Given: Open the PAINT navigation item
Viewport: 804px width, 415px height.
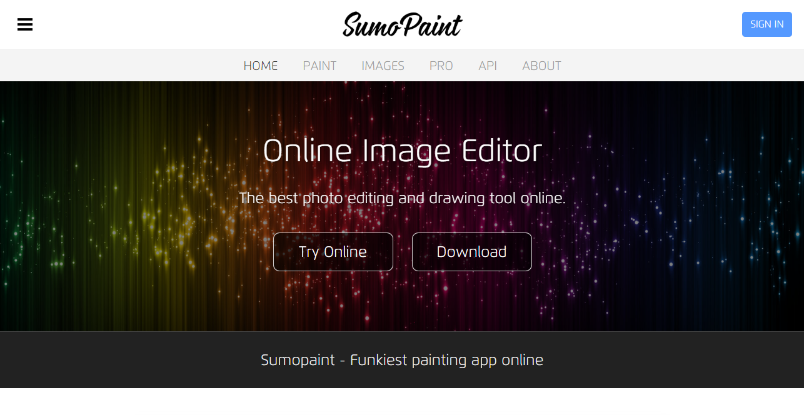Looking at the screenshot, I should (x=319, y=66).
